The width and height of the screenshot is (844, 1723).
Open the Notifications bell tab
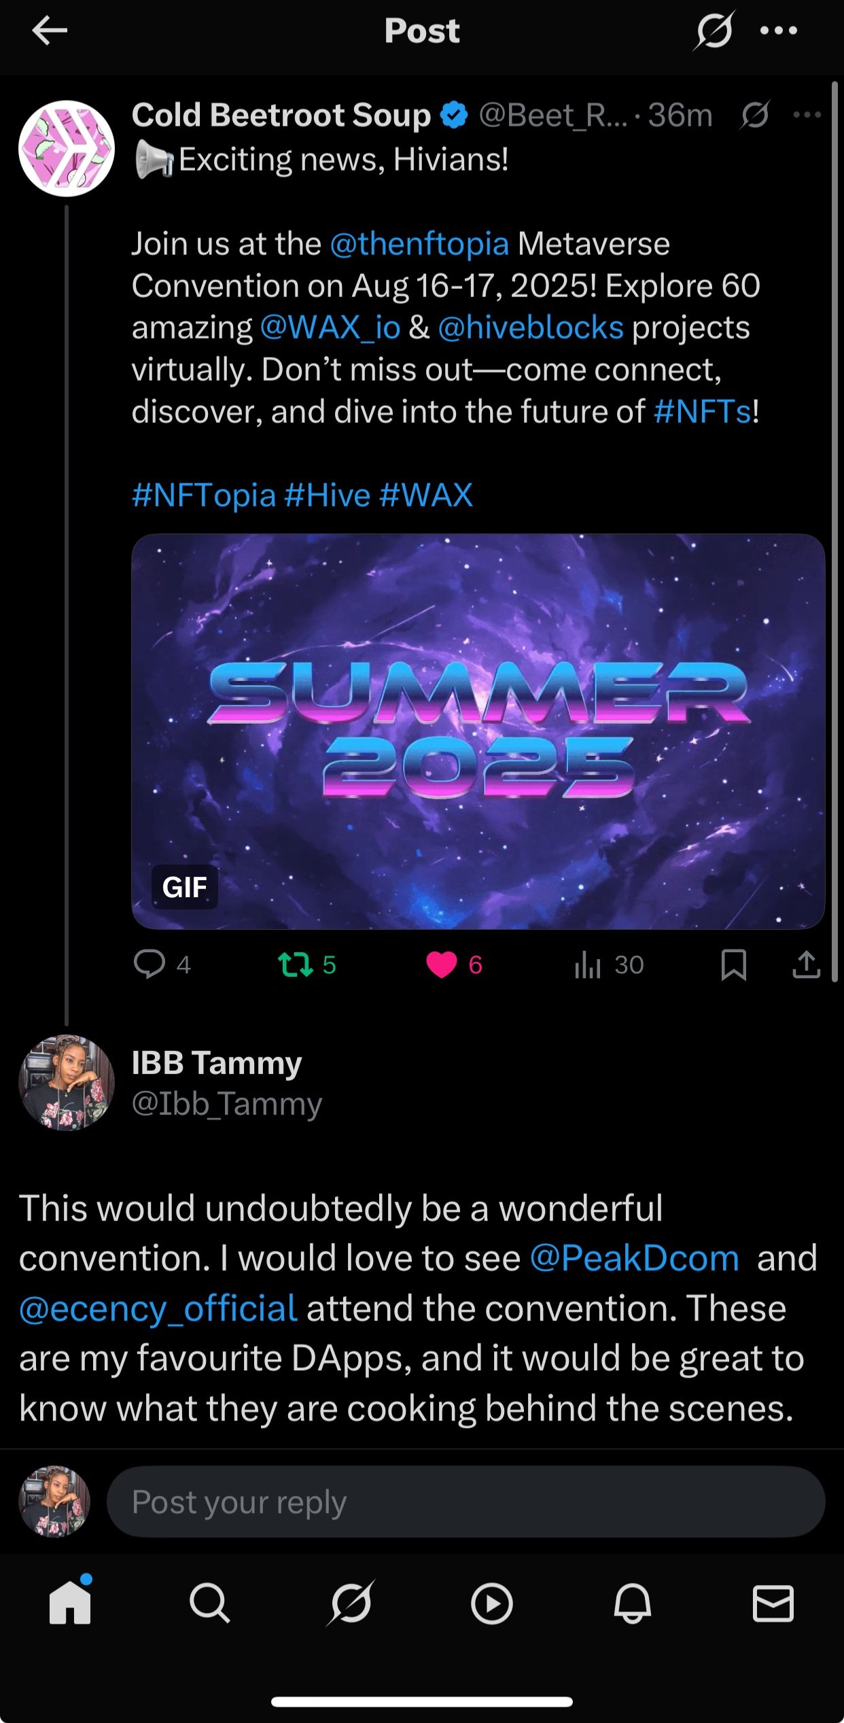pyautogui.click(x=633, y=1604)
